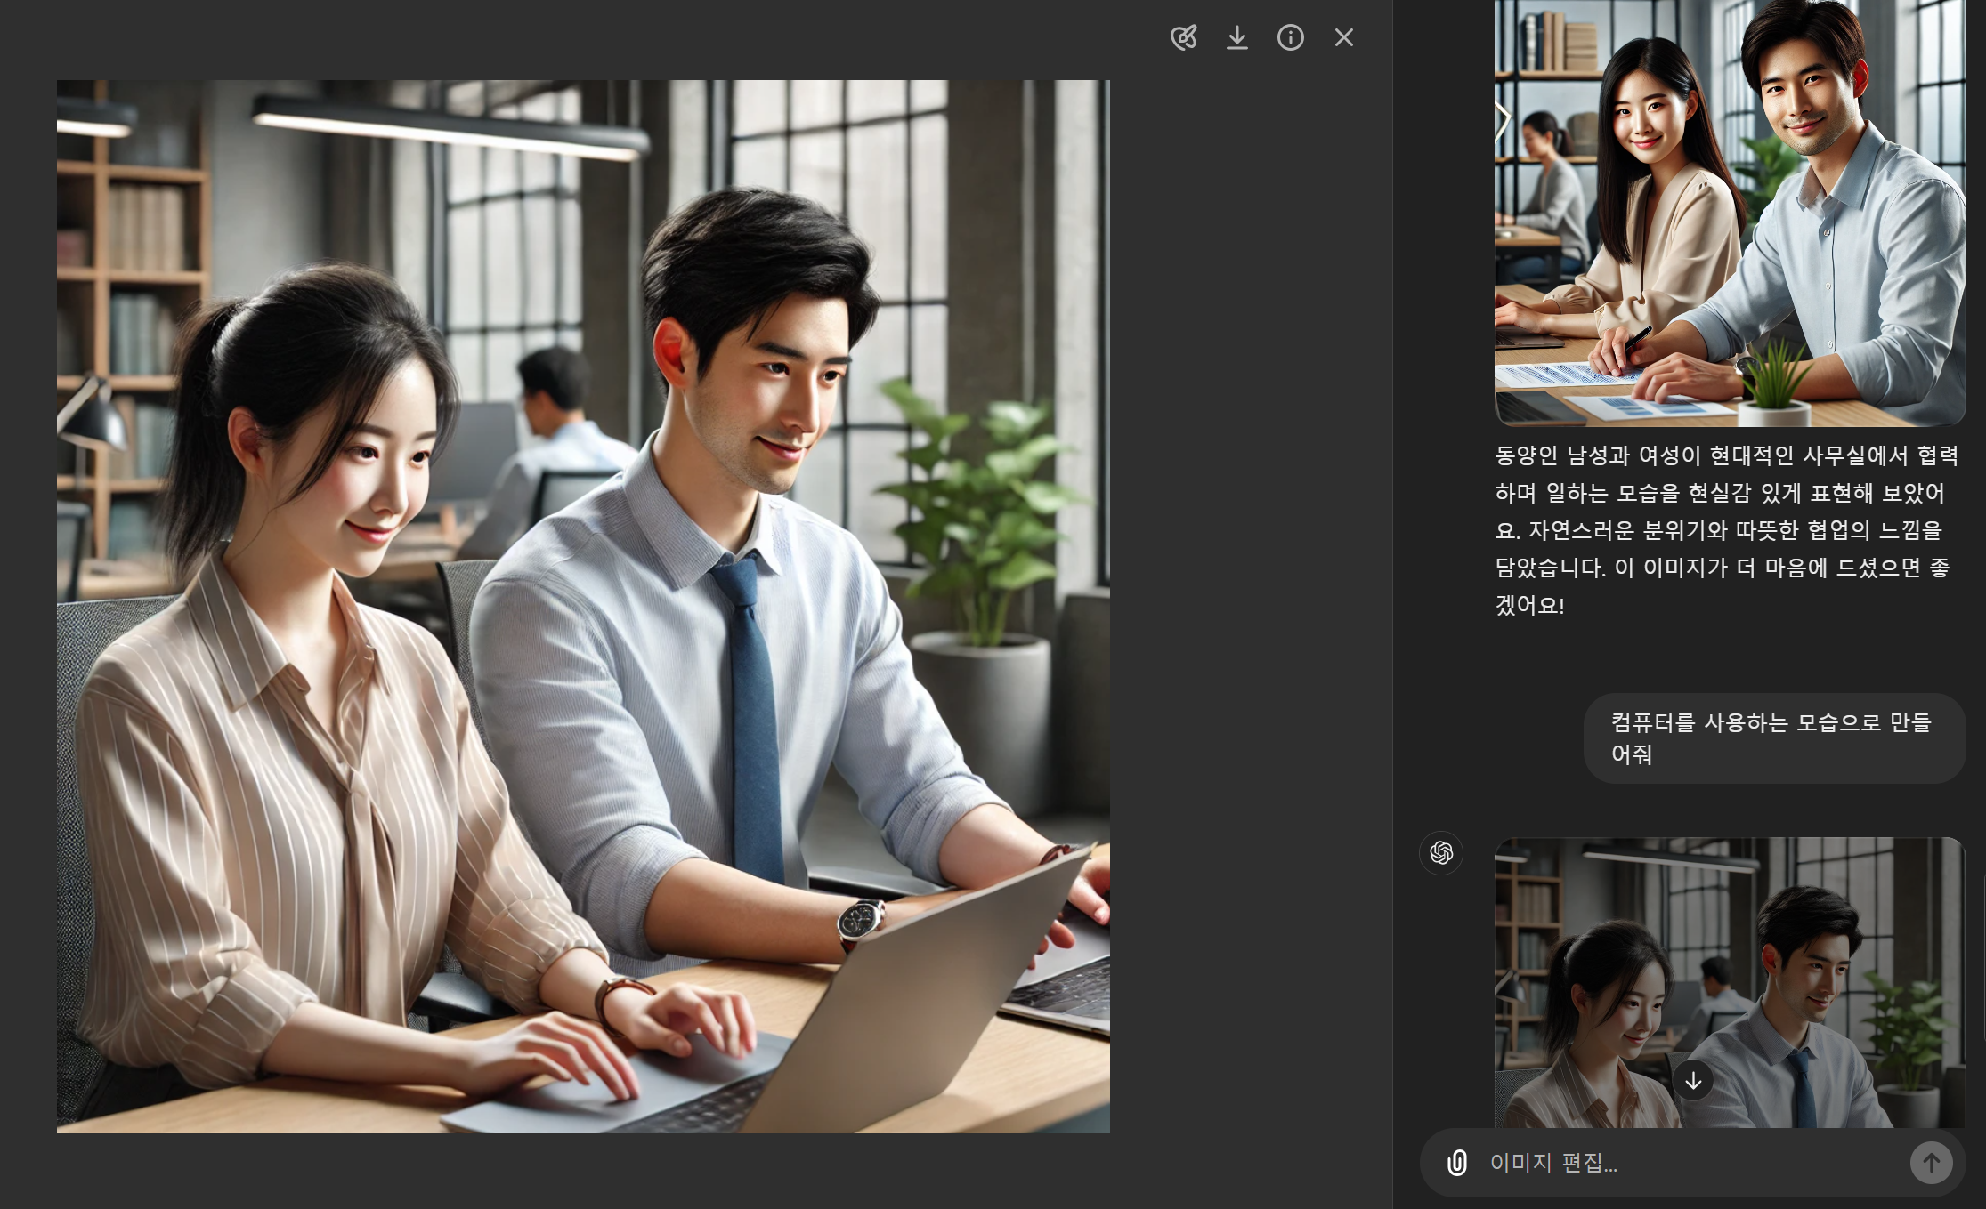Click the paperclip attach file icon
This screenshot has height=1209, width=1986.
coord(1456,1162)
